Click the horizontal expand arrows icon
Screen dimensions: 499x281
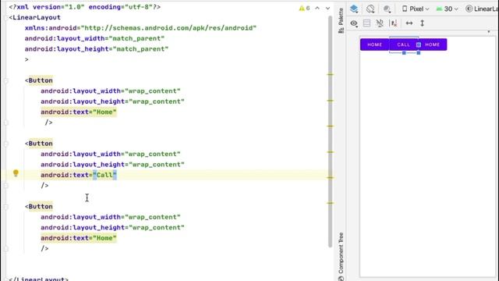409,23
